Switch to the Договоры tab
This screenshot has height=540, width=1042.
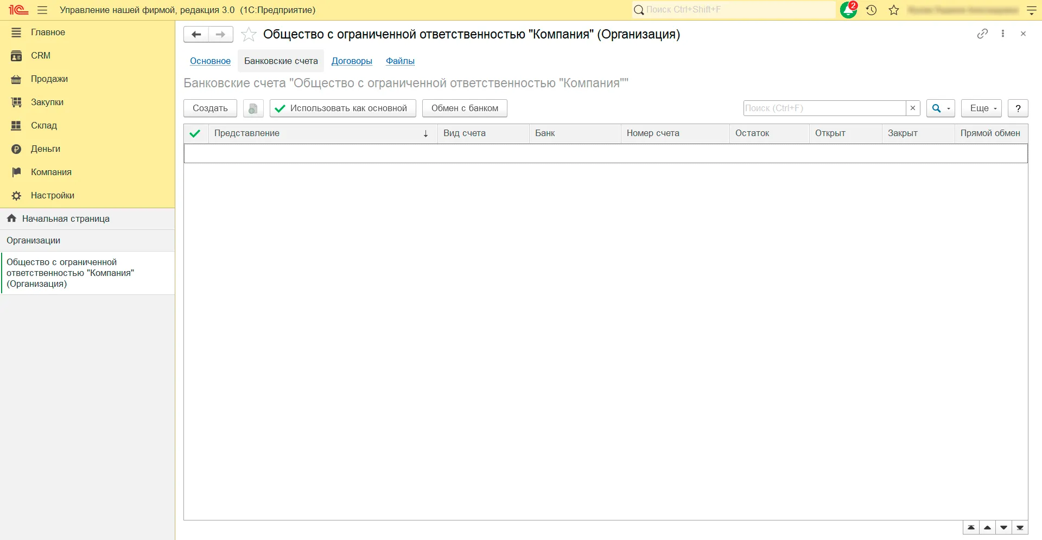[x=352, y=61]
